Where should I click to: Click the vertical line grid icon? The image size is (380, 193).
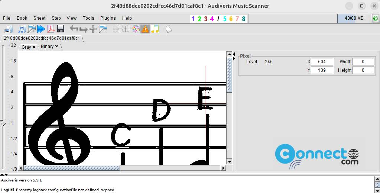(126, 29)
